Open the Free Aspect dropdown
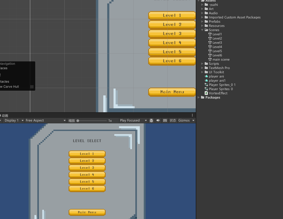Image resolution: width=283 pixels, height=219 pixels. pyautogui.click(x=45, y=120)
